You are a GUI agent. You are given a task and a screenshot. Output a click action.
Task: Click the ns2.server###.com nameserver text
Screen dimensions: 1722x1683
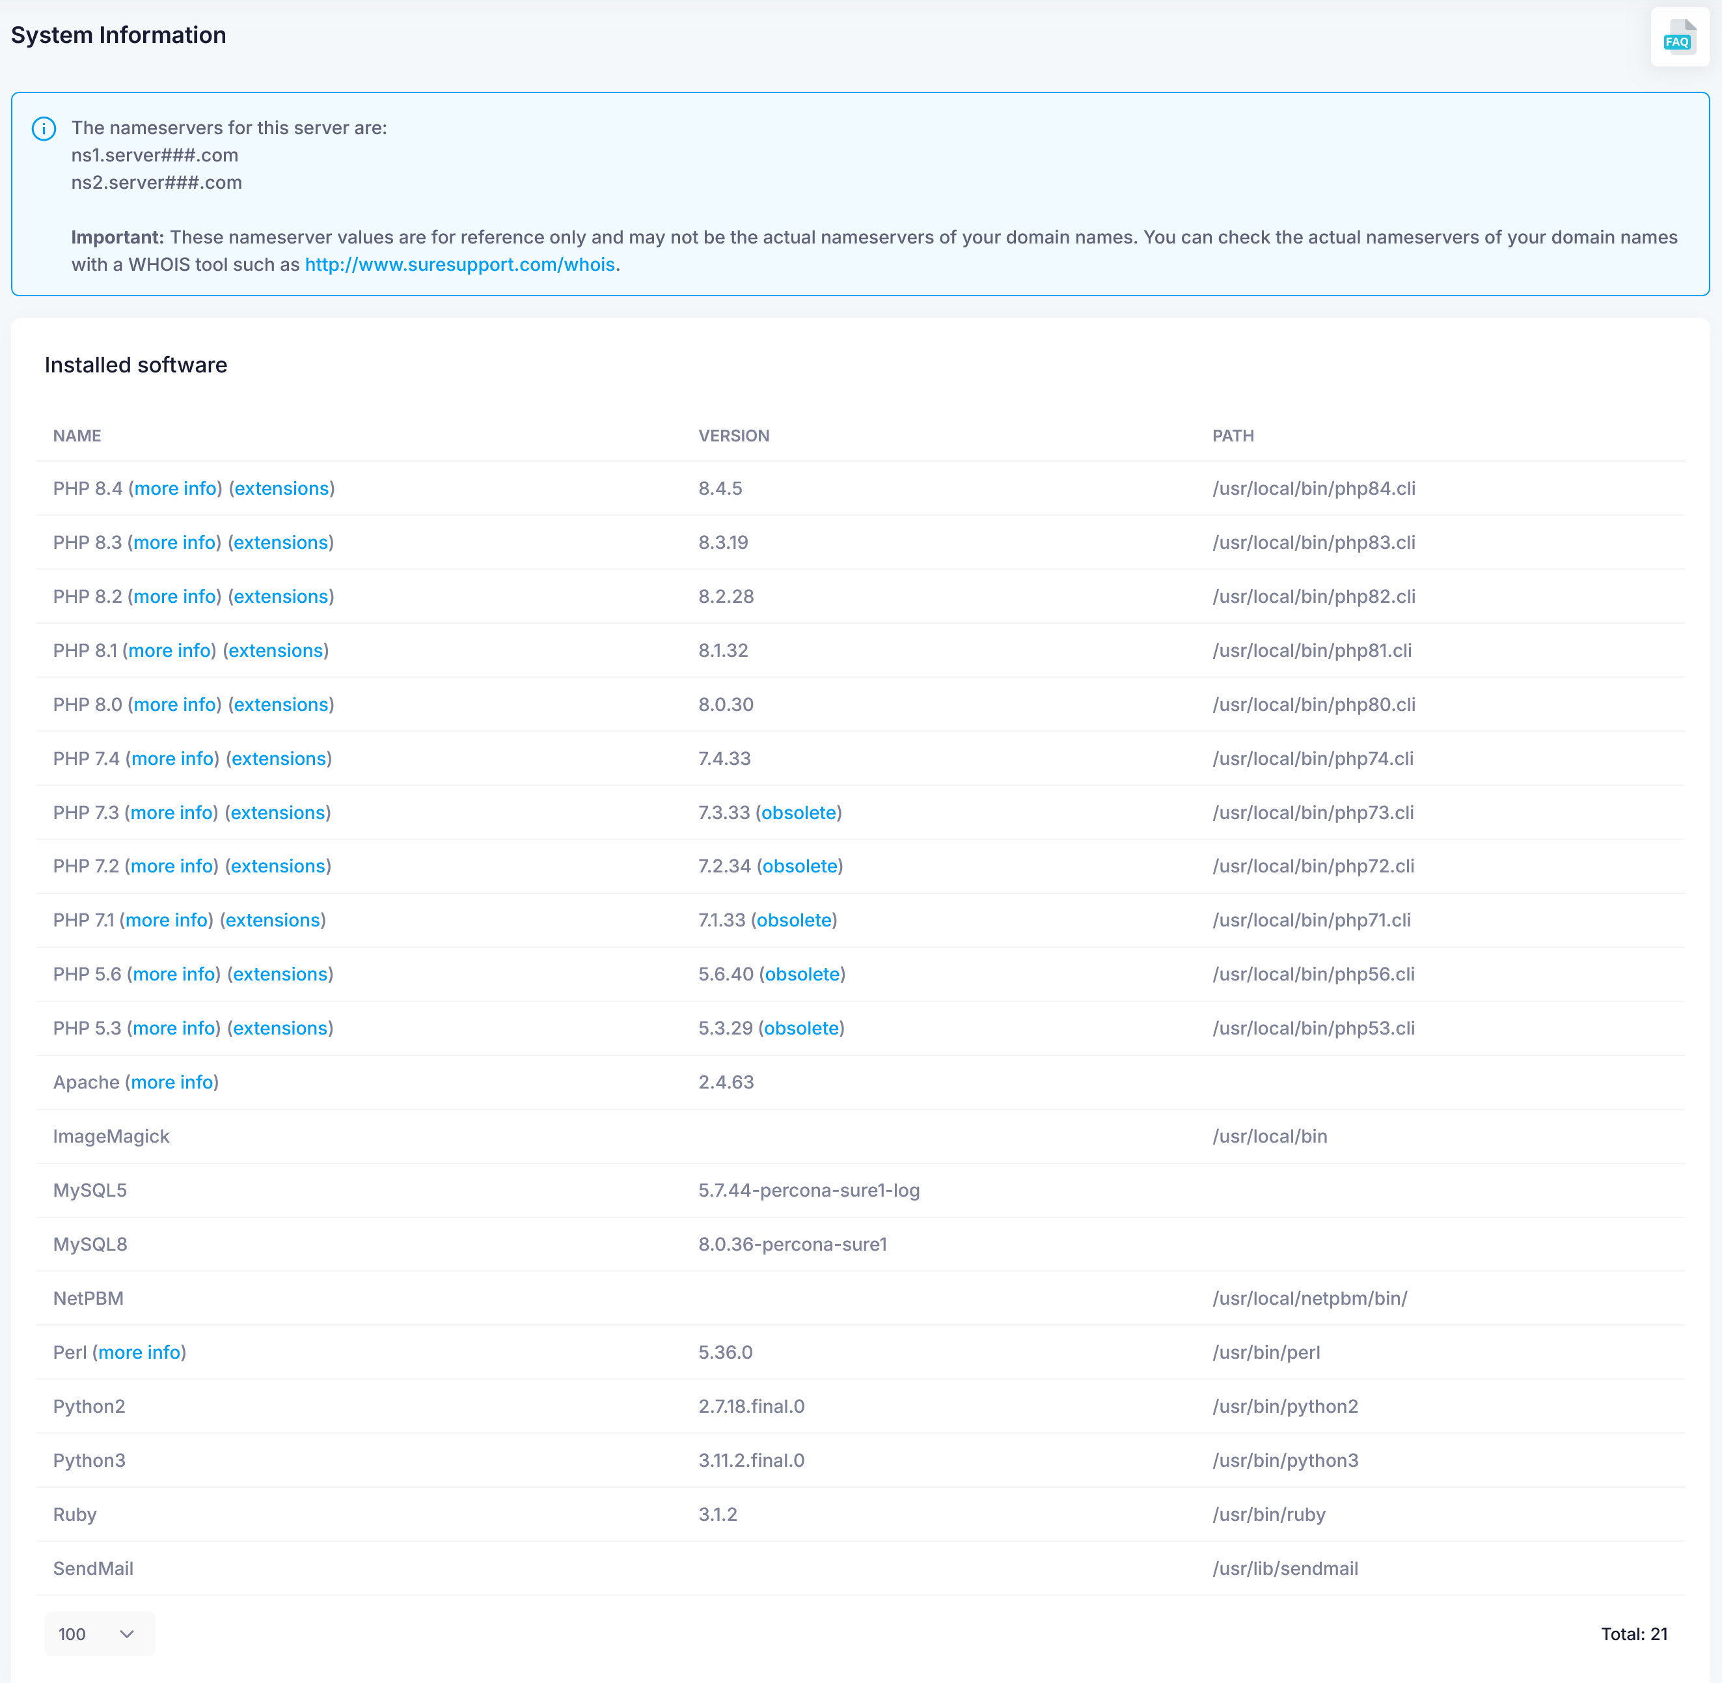(156, 182)
